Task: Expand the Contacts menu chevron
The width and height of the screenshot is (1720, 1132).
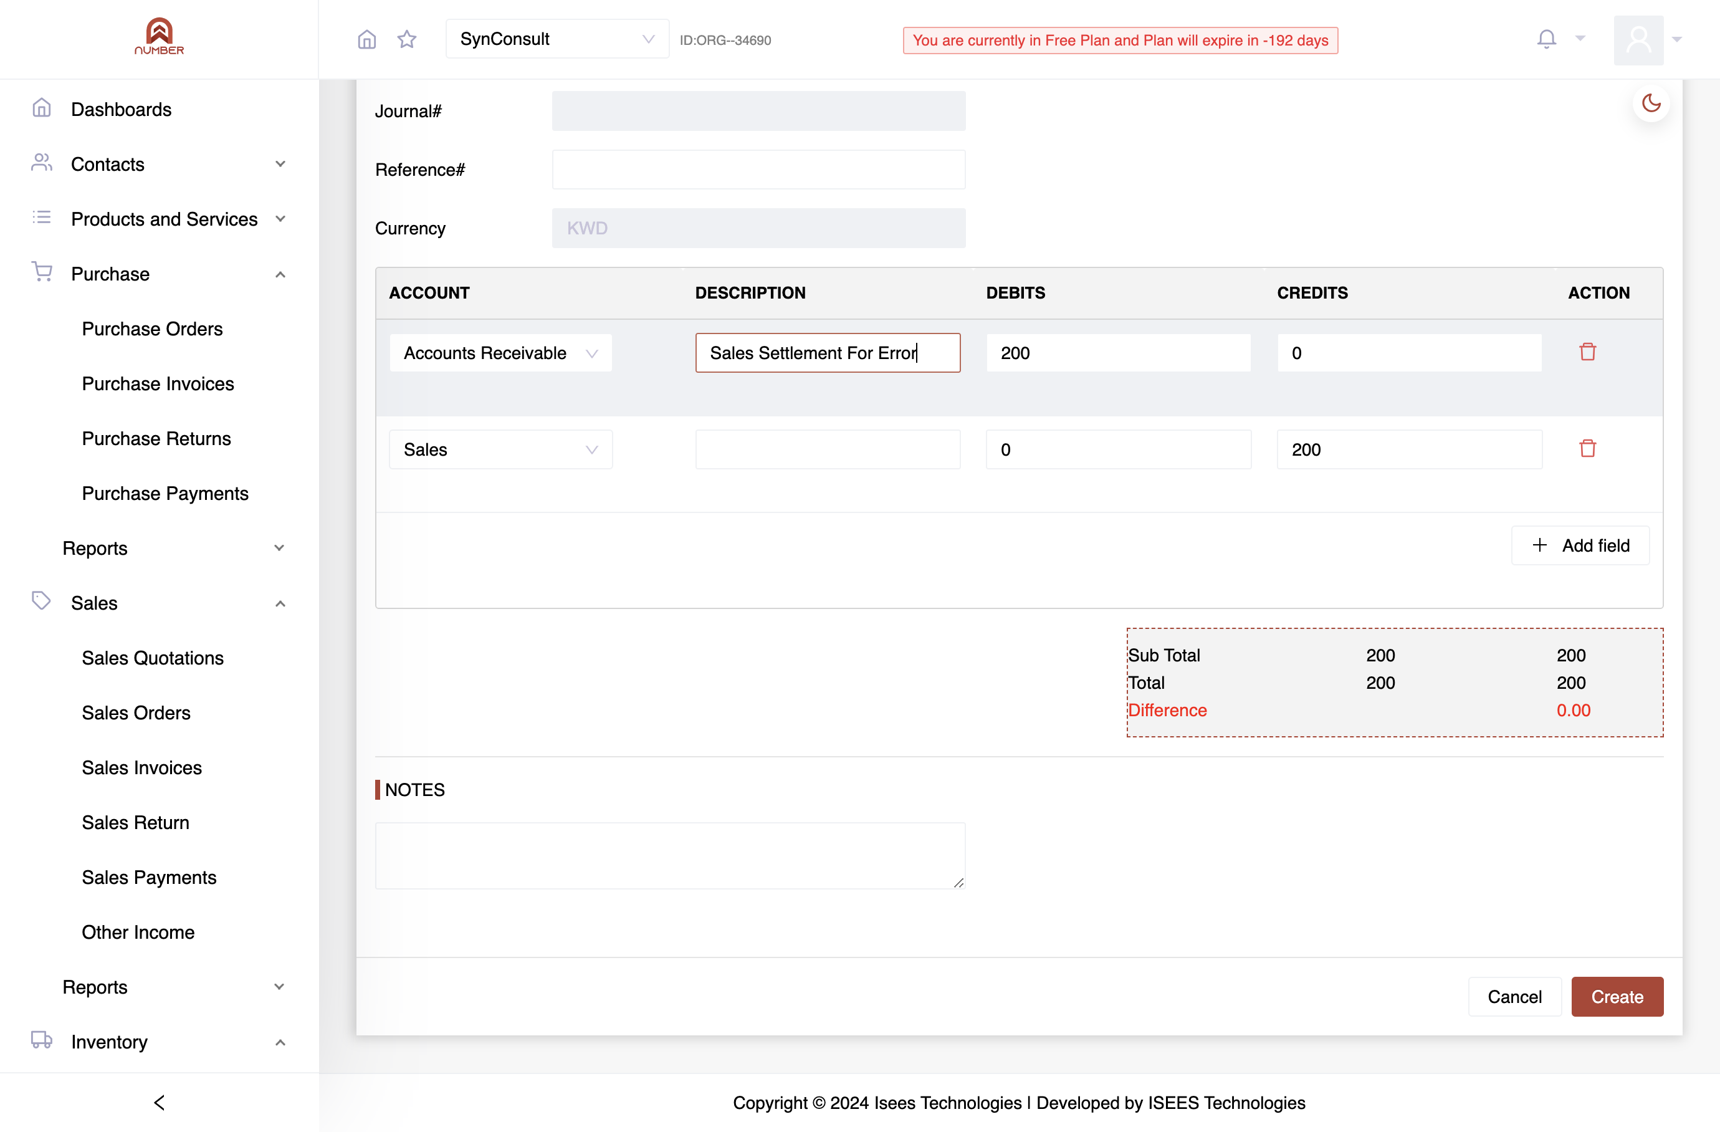Action: pyautogui.click(x=280, y=164)
